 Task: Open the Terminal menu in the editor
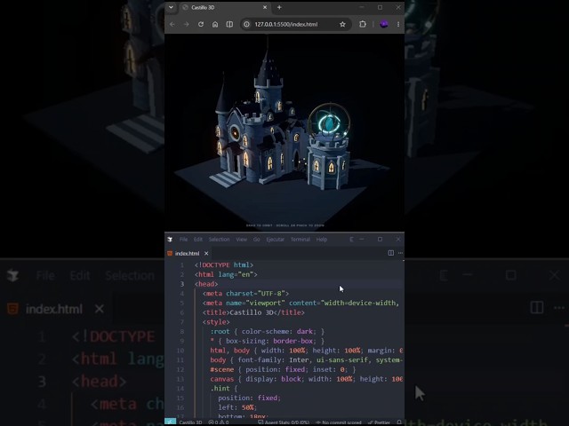(x=301, y=240)
